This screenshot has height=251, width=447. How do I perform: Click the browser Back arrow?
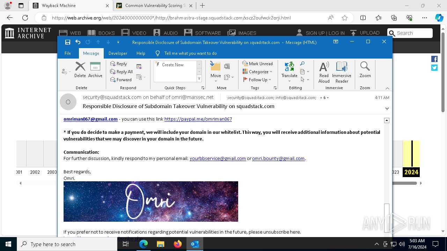pyautogui.click(x=10, y=18)
